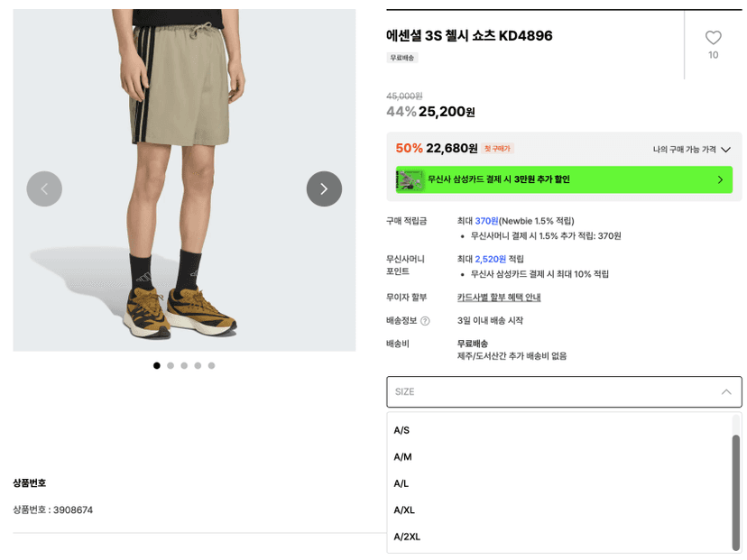The width and height of the screenshot is (747, 560).
Task: Click the SIZE dropdown chevron arrow
Action: 726,392
